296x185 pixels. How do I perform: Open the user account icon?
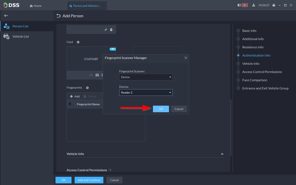[x=254, y=5]
